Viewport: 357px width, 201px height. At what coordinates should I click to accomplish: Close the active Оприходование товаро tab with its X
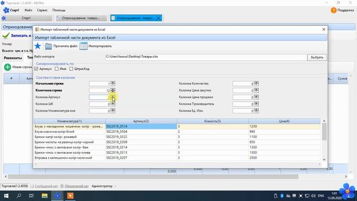coord(158,18)
